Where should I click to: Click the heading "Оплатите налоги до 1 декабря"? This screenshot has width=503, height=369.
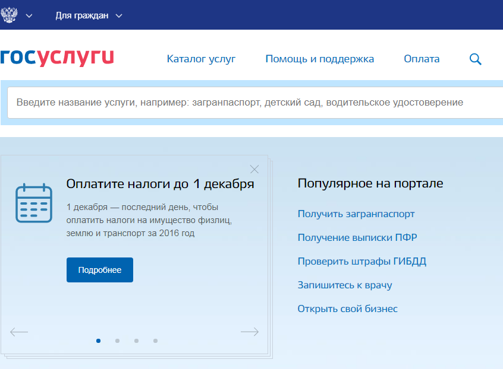point(160,184)
